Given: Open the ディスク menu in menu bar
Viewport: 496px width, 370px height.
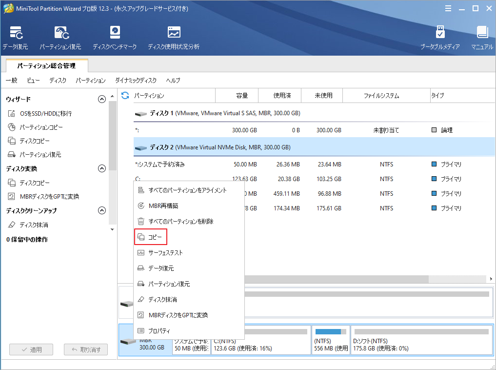Looking at the screenshot, I should click(58, 81).
